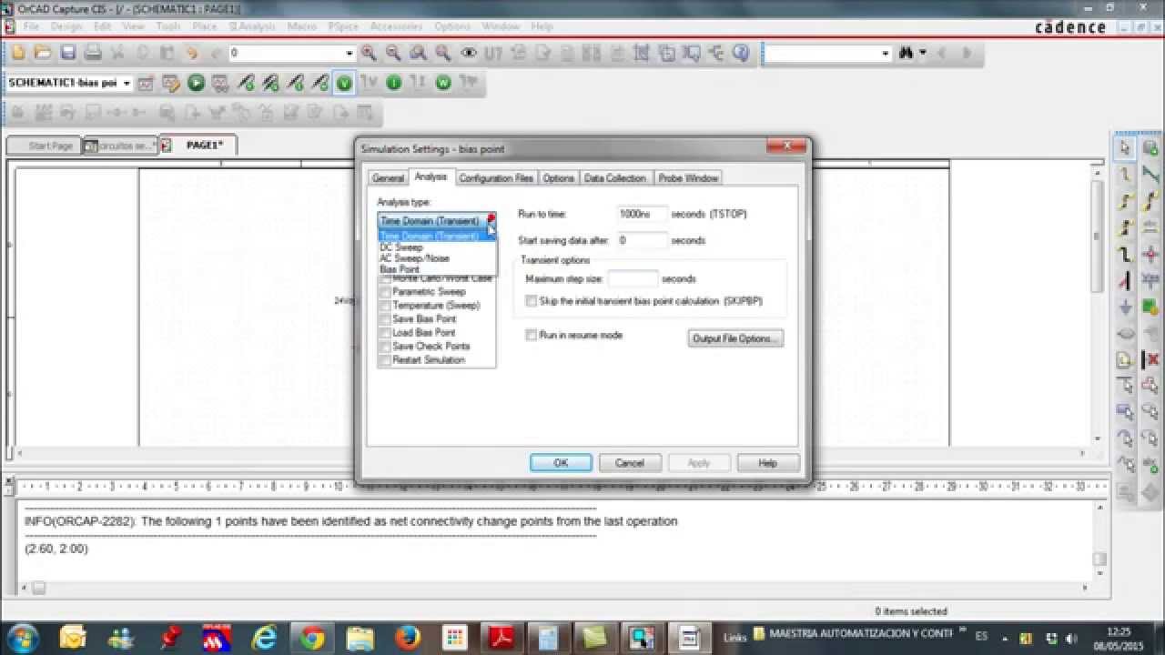Check the Restart Simulation option
This screenshot has height=655, width=1165.
(x=385, y=360)
